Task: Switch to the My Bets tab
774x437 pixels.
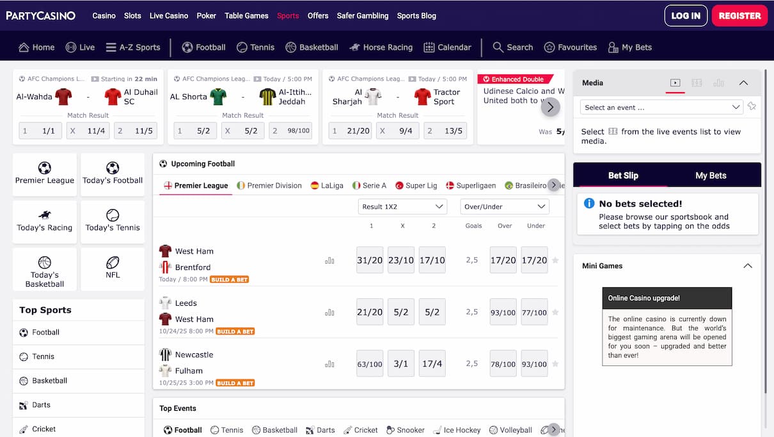Action: pos(711,175)
